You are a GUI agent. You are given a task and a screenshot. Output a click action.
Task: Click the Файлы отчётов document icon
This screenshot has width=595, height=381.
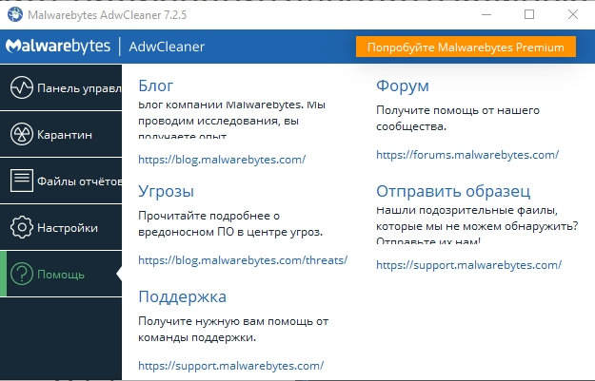pos(22,181)
